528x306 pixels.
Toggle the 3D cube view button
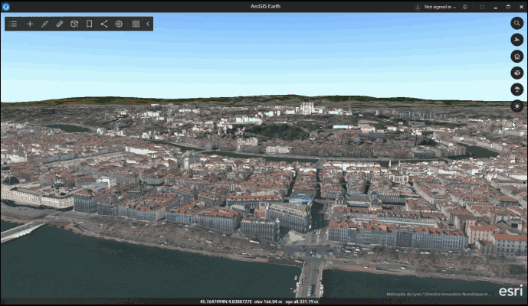517,73
